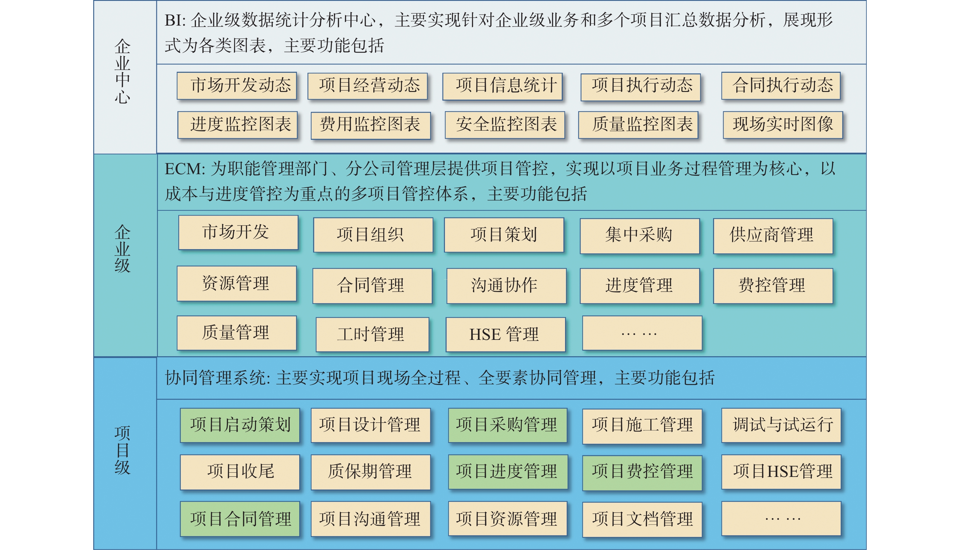960x550 pixels.
Task: Click the 市场开发动态 box
Action: click(237, 86)
